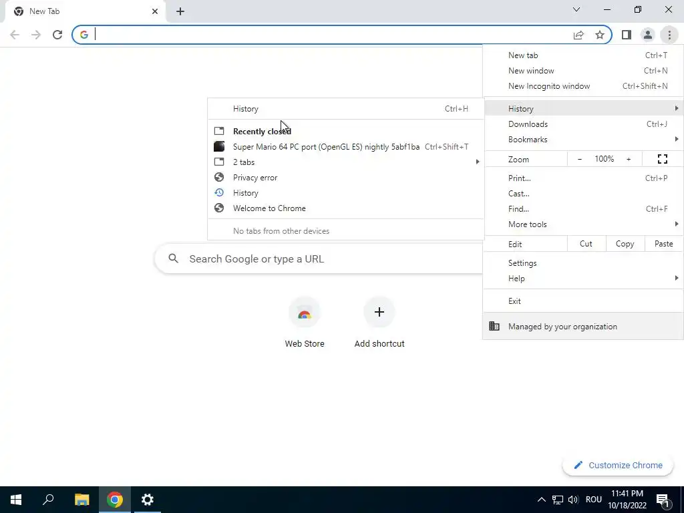Click the History entry in the main menu
Viewport: 684px width, 513px height.
(x=583, y=109)
